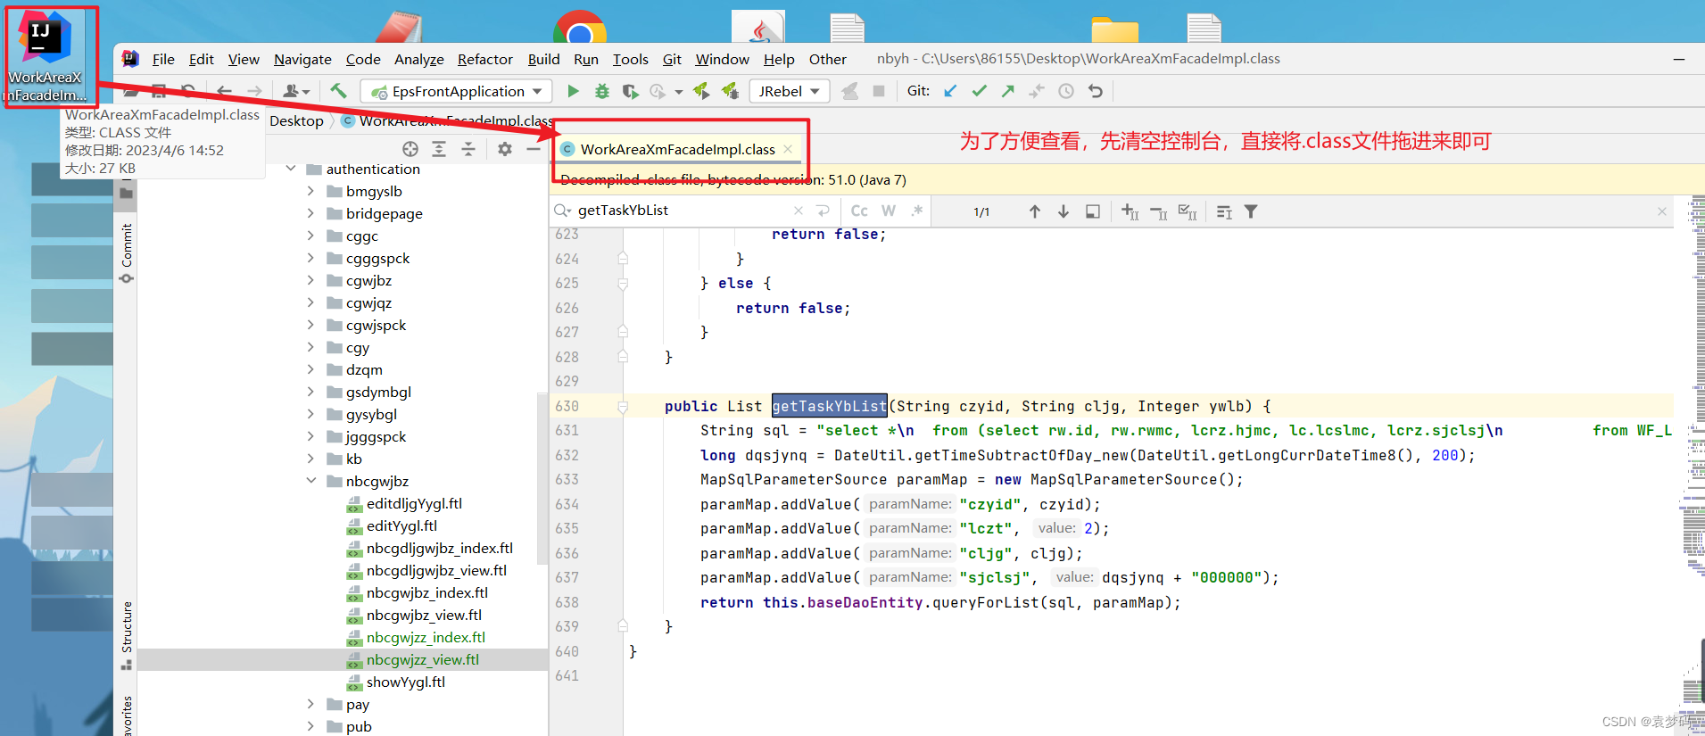Open user/account dropdown in toolbar
This screenshot has width=1705, height=736.
(296, 91)
